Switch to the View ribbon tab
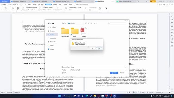Screen dimensions: 174x98 (60, 5)
